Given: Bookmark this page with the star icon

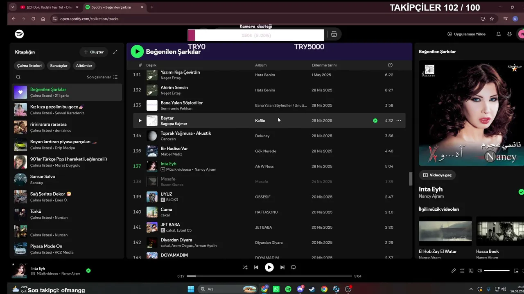Looking at the screenshot, I should (492, 19).
